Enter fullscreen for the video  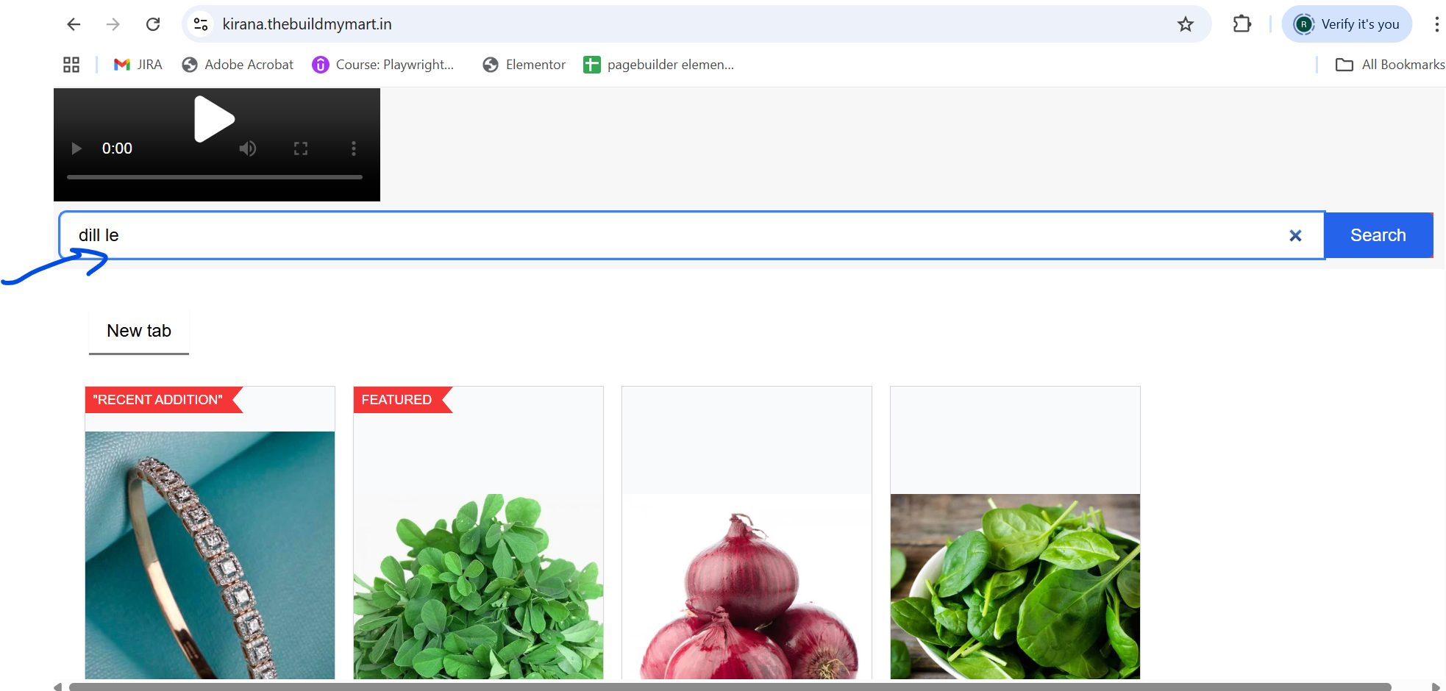(x=301, y=148)
